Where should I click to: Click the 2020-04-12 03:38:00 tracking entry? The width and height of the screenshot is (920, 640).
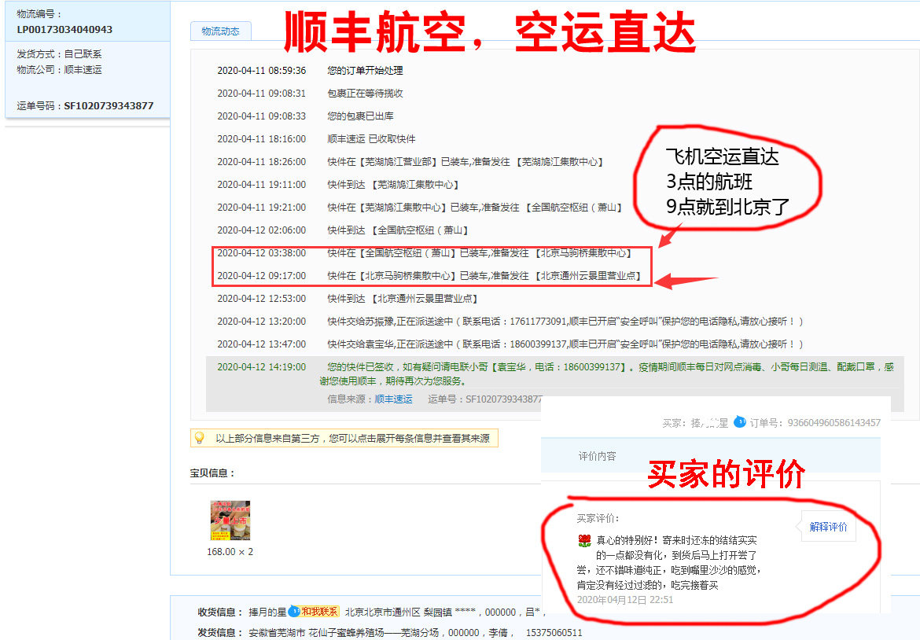[x=425, y=253]
